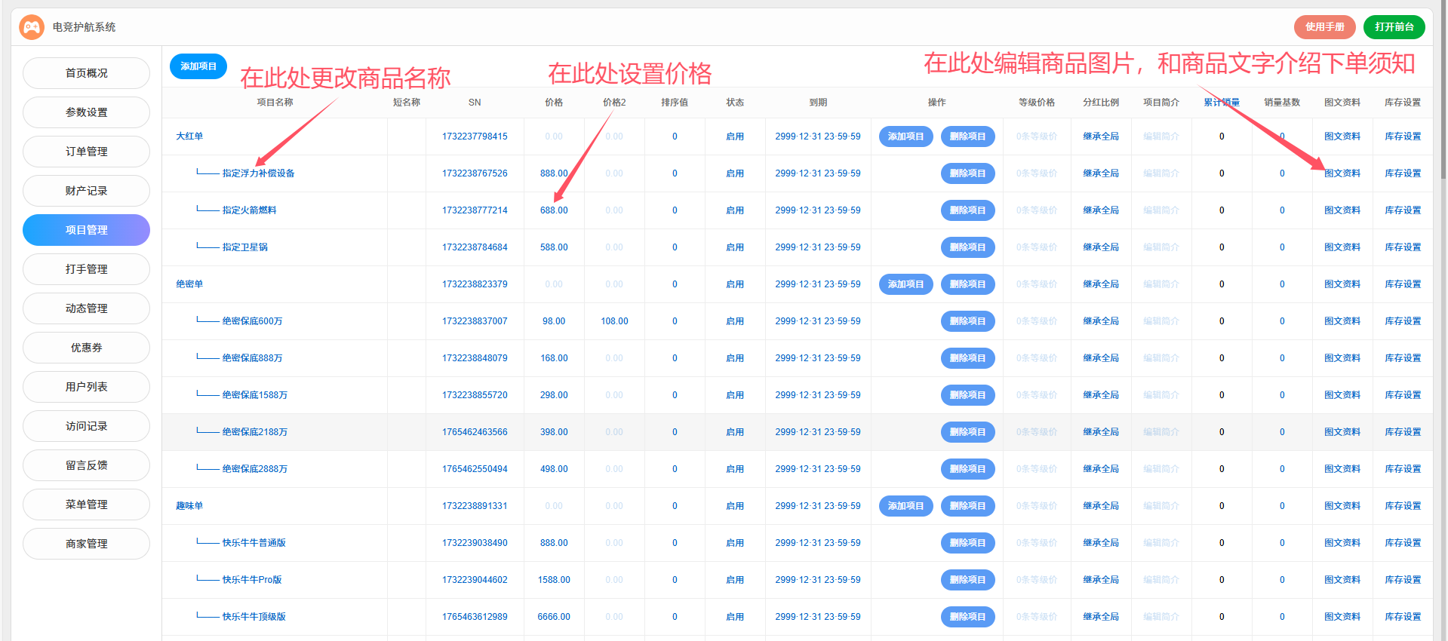The height and width of the screenshot is (641, 1448).
Task: Expand the 大红单 parent category
Action: tap(189, 136)
